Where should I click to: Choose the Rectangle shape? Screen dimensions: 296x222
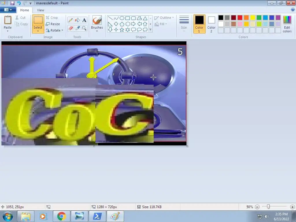click(x=127, y=18)
